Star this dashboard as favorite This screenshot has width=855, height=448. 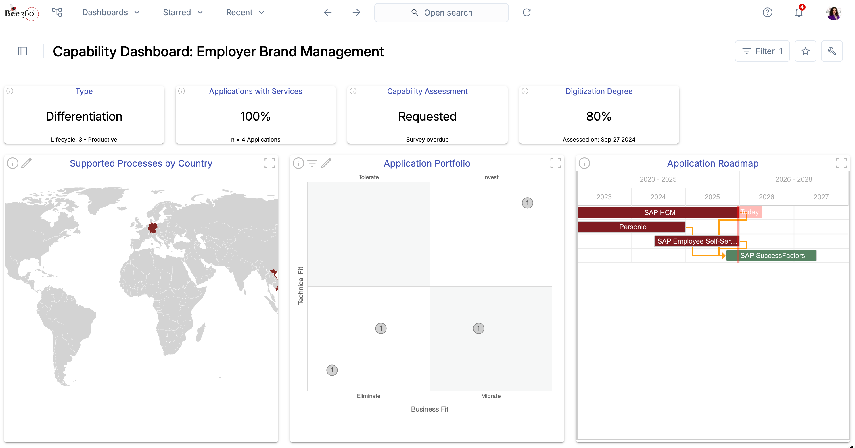tap(806, 51)
